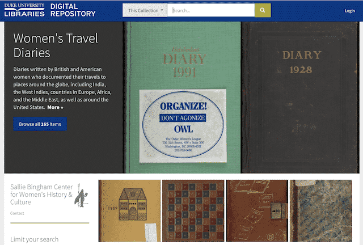Image resolution: width=363 pixels, height=245 pixels.
Task: Open the checkered pattern diary thumbnail
Action: 193,211
